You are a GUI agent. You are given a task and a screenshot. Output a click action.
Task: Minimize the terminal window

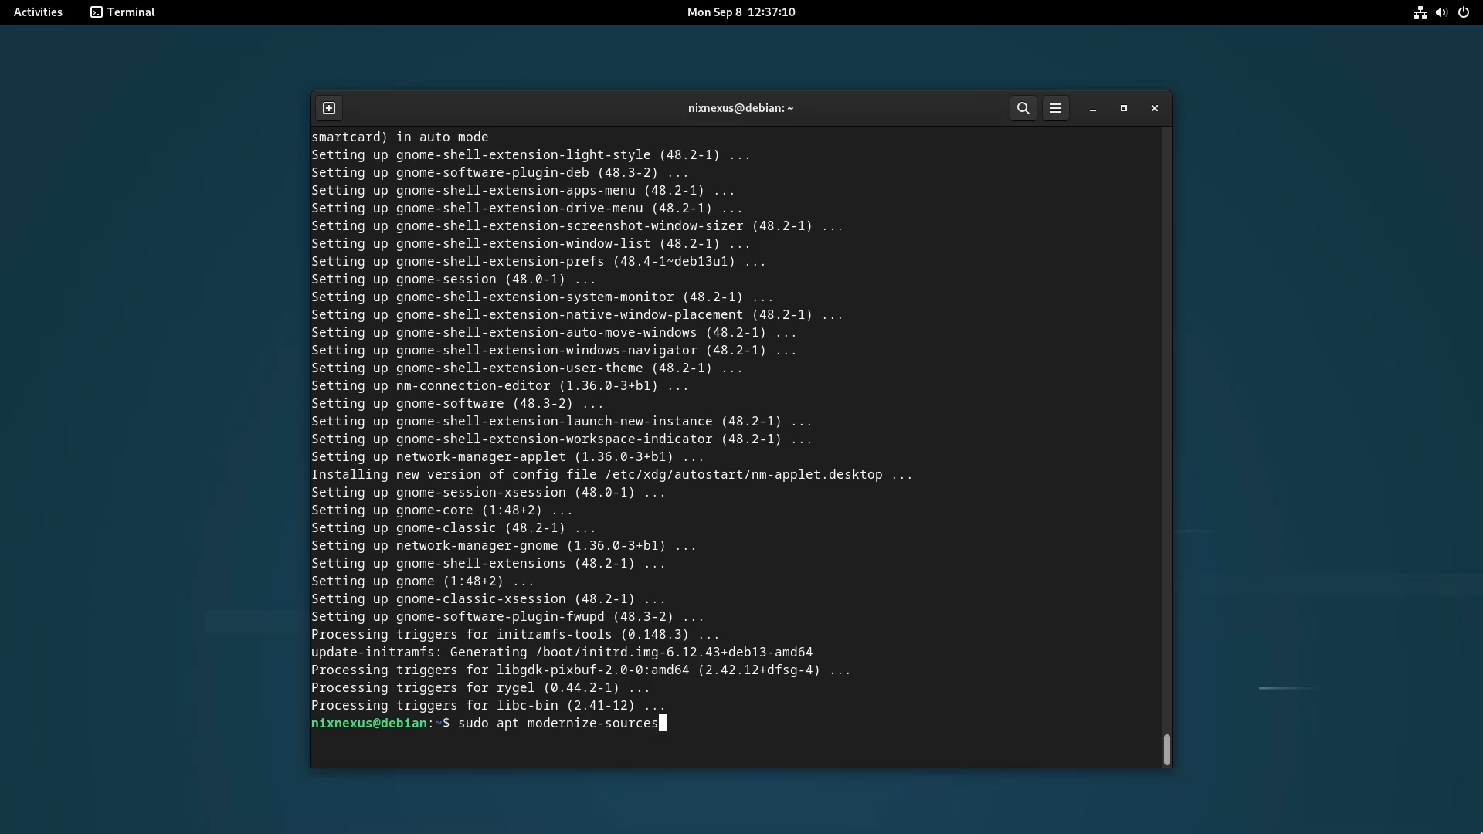pos(1093,109)
